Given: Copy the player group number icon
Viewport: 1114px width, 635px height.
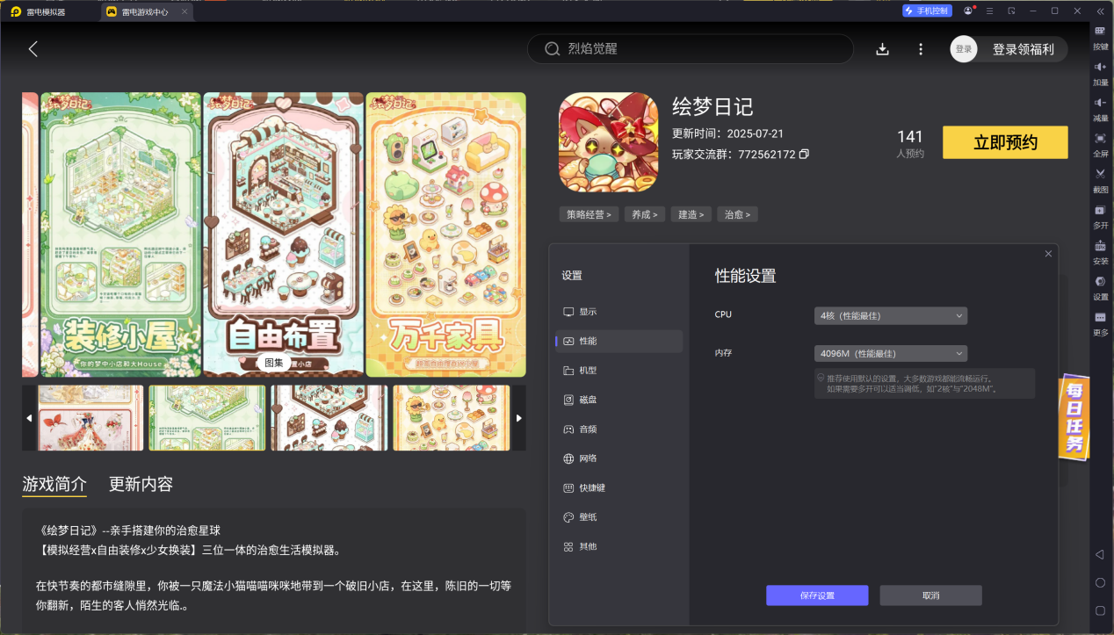Looking at the screenshot, I should 804,155.
